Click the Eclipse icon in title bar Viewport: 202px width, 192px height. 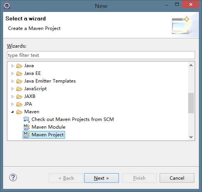[7, 6]
